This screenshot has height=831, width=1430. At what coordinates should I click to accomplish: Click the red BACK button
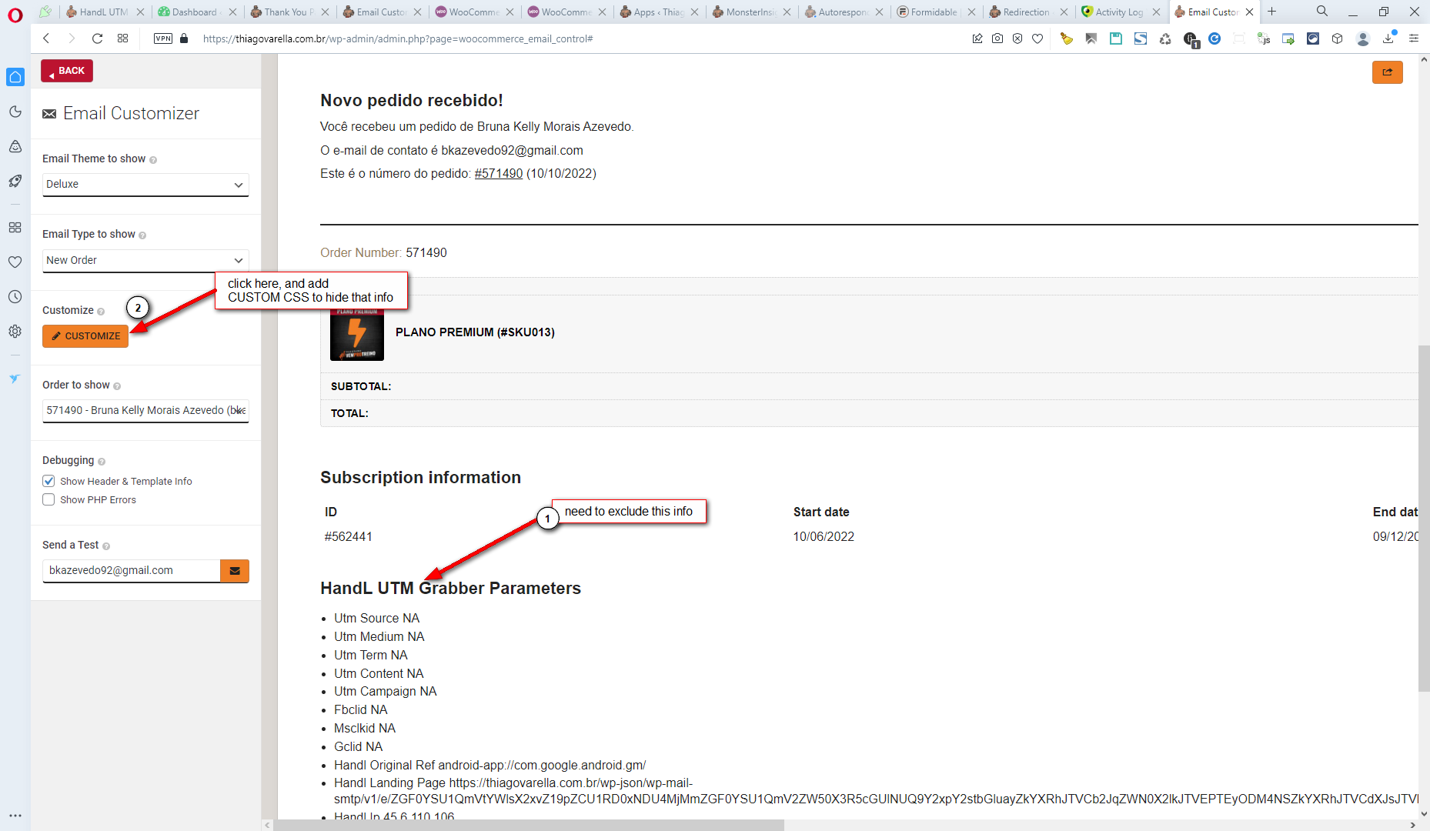[67, 71]
